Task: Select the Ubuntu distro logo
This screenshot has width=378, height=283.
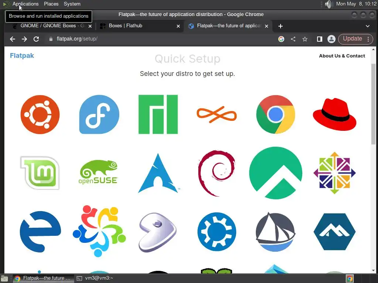Action: [40, 115]
